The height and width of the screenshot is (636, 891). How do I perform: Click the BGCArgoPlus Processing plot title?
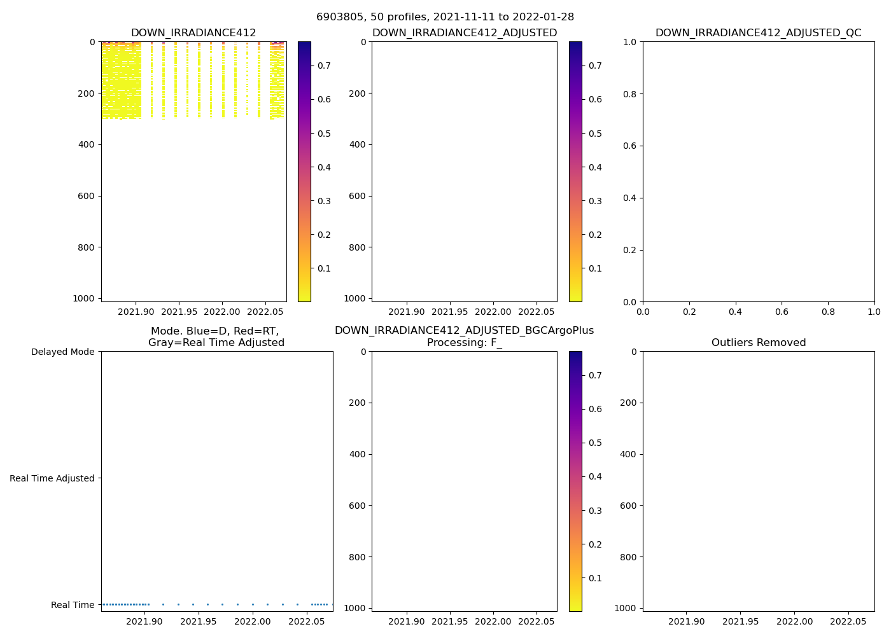(x=464, y=337)
